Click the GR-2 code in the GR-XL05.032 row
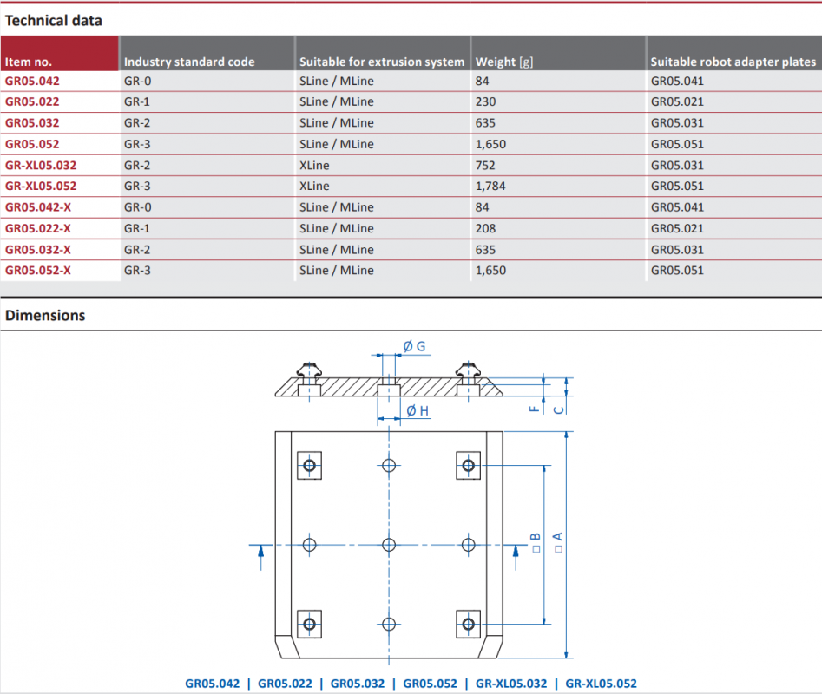Image resolution: width=822 pixels, height=694 pixels. 137,166
